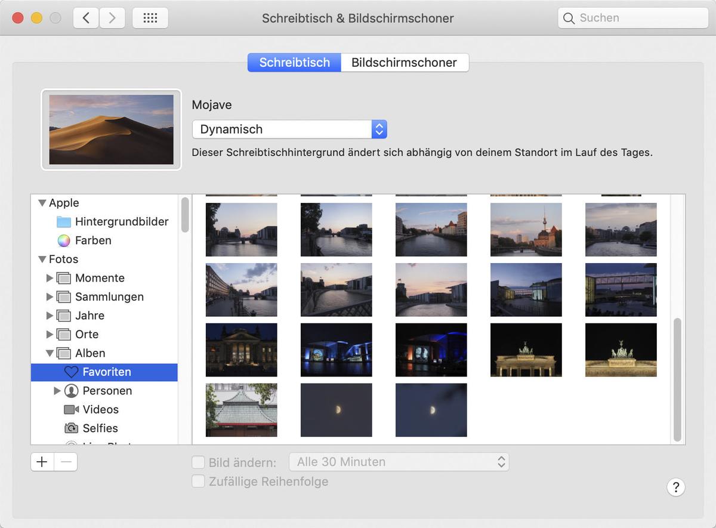
Task: Click the sidebar source list scrollbar
Action: pyautogui.click(x=185, y=215)
